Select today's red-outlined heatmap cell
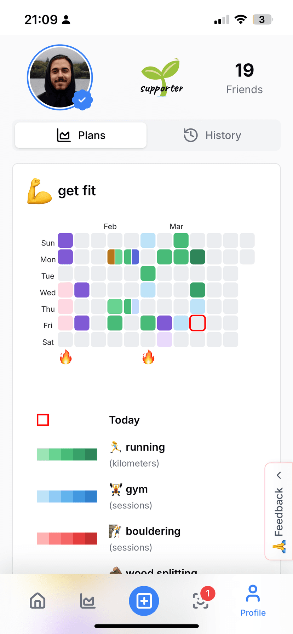Screen dimensions: 293x634 tap(197, 323)
